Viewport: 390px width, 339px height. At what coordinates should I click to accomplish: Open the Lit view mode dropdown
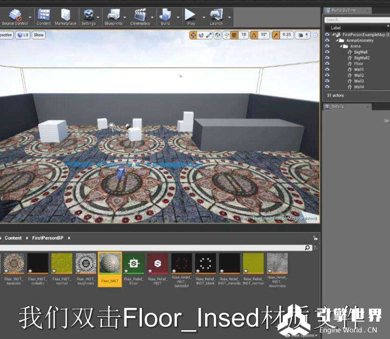22,35
